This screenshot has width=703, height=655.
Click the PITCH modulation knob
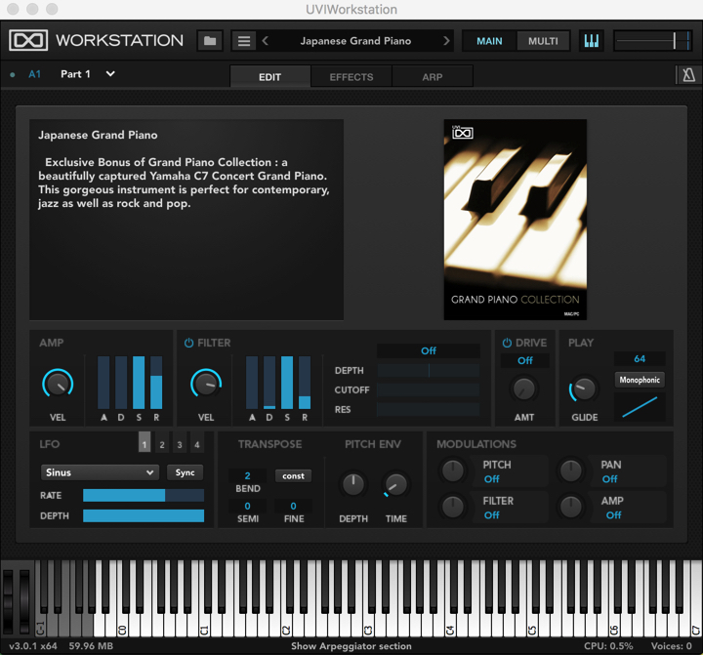(453, 471)
